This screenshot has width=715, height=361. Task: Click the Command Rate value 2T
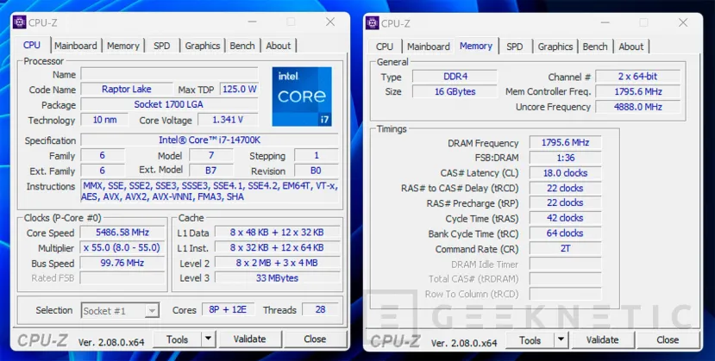tap(566, 248)
